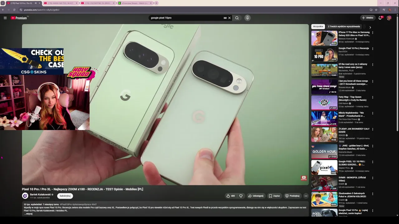399x224 pixels.
Task: Click the main video player
Action: [x=165, y=105]
